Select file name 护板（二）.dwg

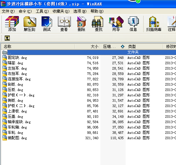tap(21, 106)
